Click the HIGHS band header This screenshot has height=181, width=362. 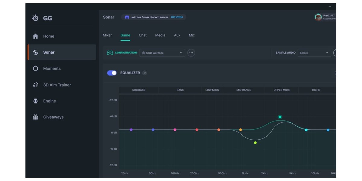point(316,90)
